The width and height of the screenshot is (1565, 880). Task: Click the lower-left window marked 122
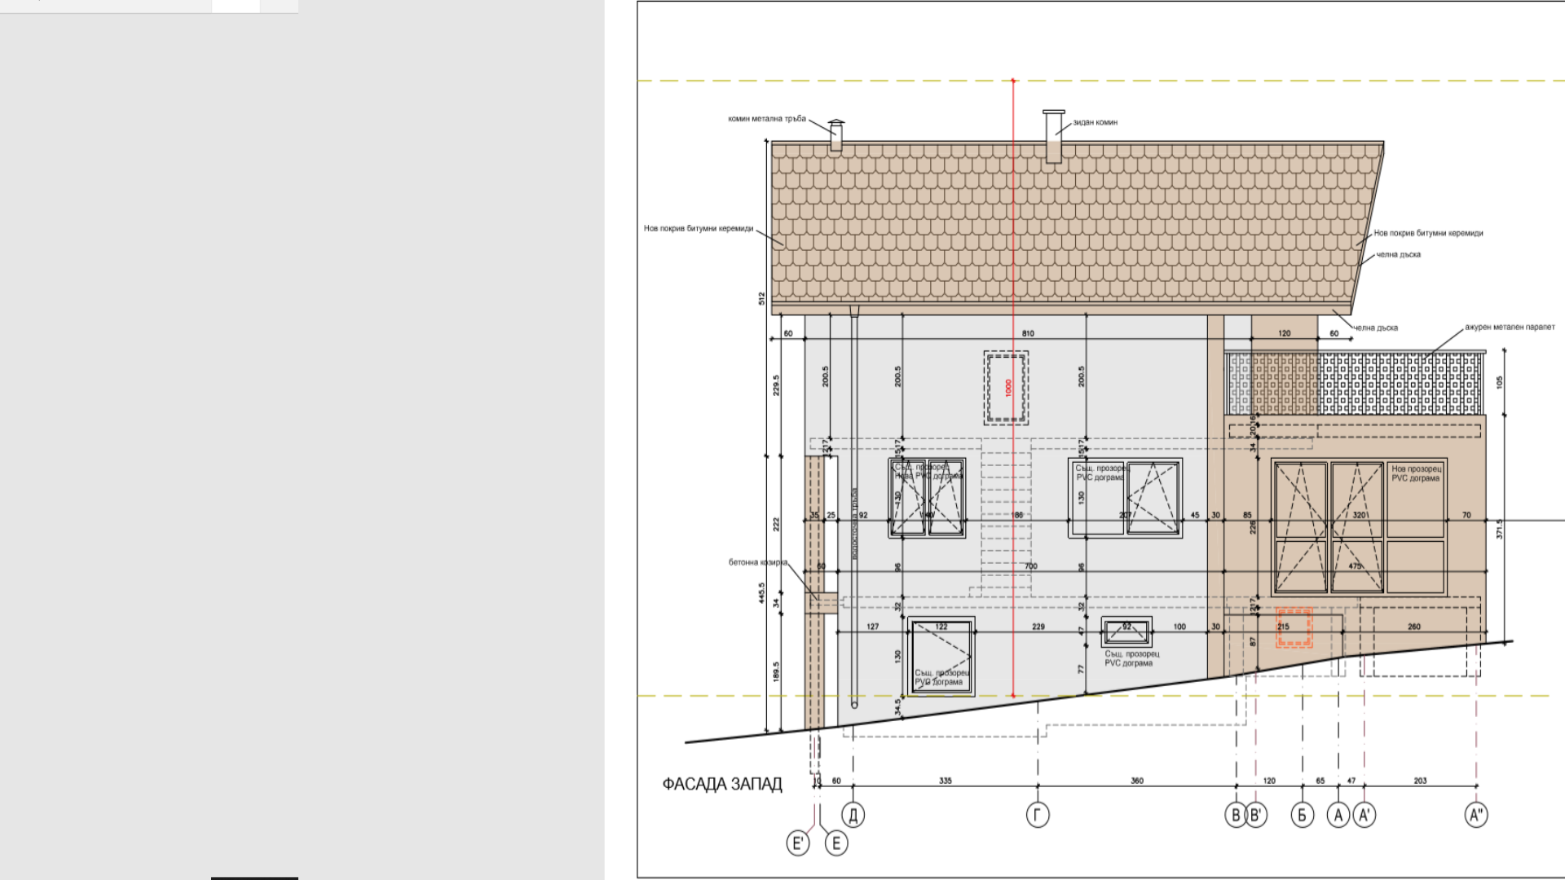point(941,656)
